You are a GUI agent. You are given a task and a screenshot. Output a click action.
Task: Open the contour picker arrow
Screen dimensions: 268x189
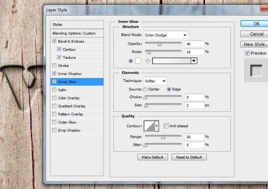(x=157, y=127)
